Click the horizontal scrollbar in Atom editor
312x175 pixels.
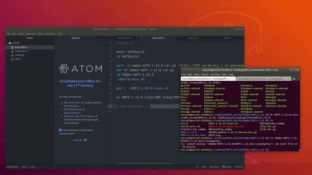coord(145,163)
